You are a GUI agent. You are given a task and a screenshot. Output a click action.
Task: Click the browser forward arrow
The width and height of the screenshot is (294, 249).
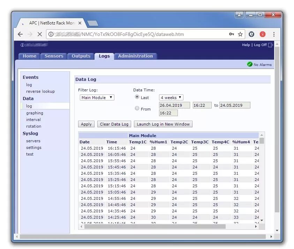[x=30, y=34]
